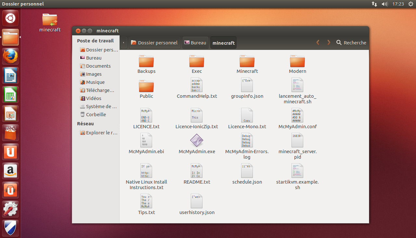Navigate to Dossier personnel path button
416x238 pixels.
click(154, 43)
